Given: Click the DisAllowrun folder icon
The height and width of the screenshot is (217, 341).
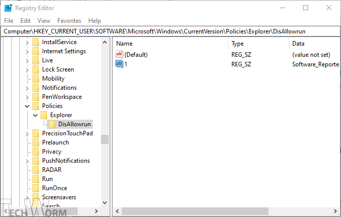Looking at the screenshot, I should pos(52,124).
